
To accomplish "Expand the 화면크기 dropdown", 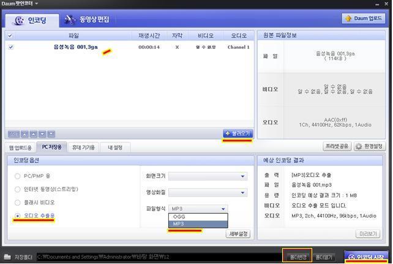I will point(208,176).
